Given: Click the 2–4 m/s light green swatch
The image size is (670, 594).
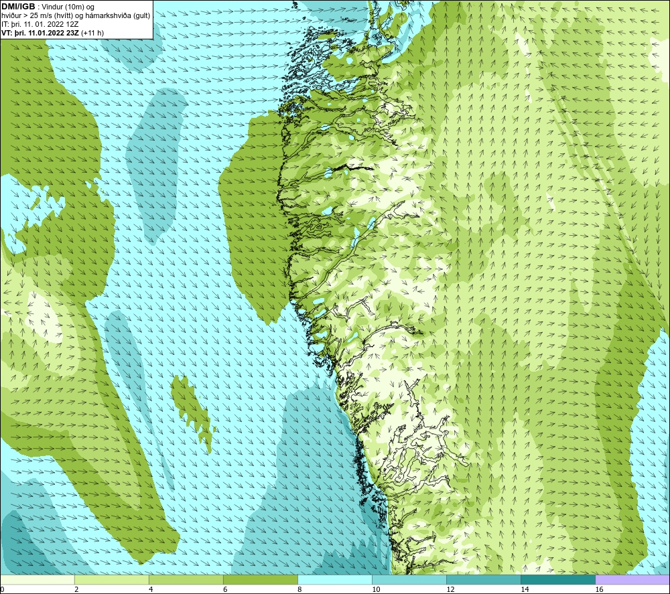Looking at the screenshot, I should point(112,580).
